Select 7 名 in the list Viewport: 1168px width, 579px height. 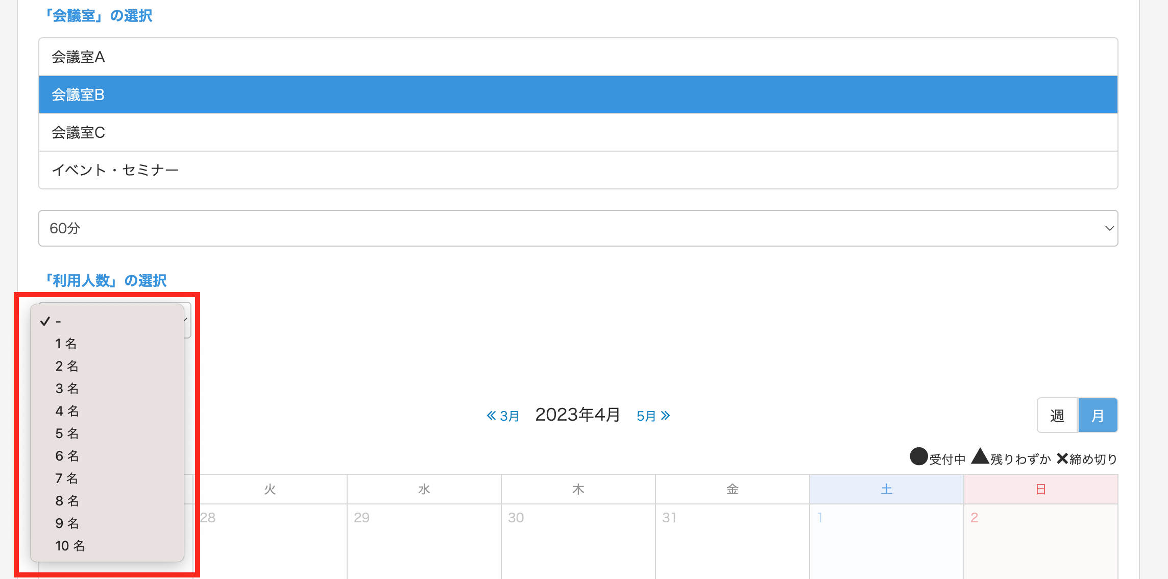pyautogui.click(x=67, y=478)
